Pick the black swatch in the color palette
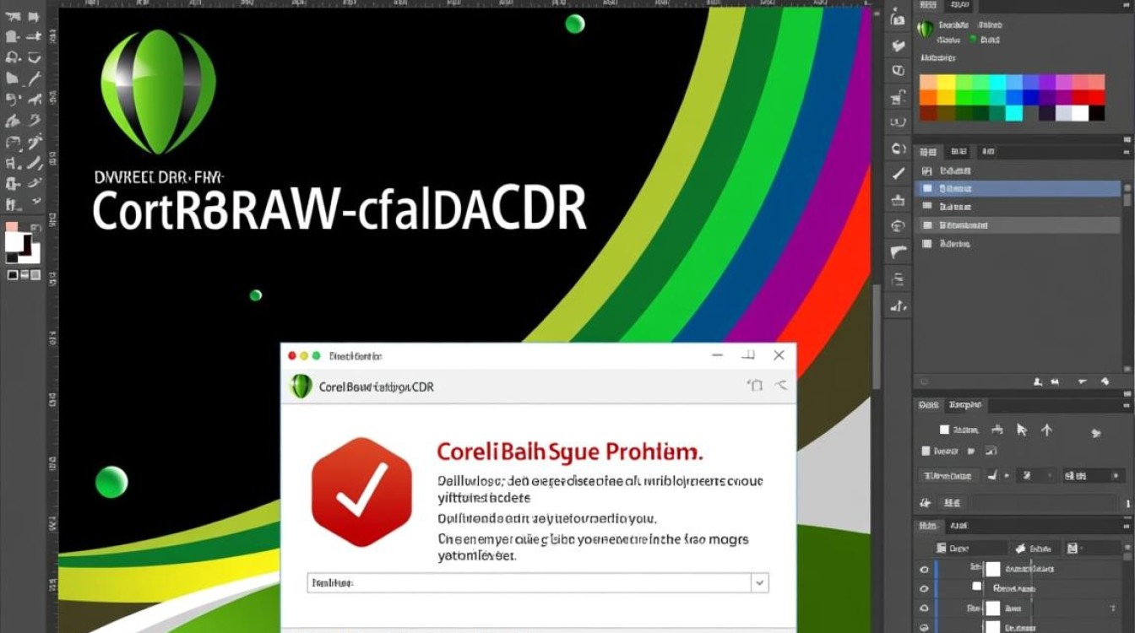The image size is (1135, 633). pyautogui.click(x=1097, y=113)
